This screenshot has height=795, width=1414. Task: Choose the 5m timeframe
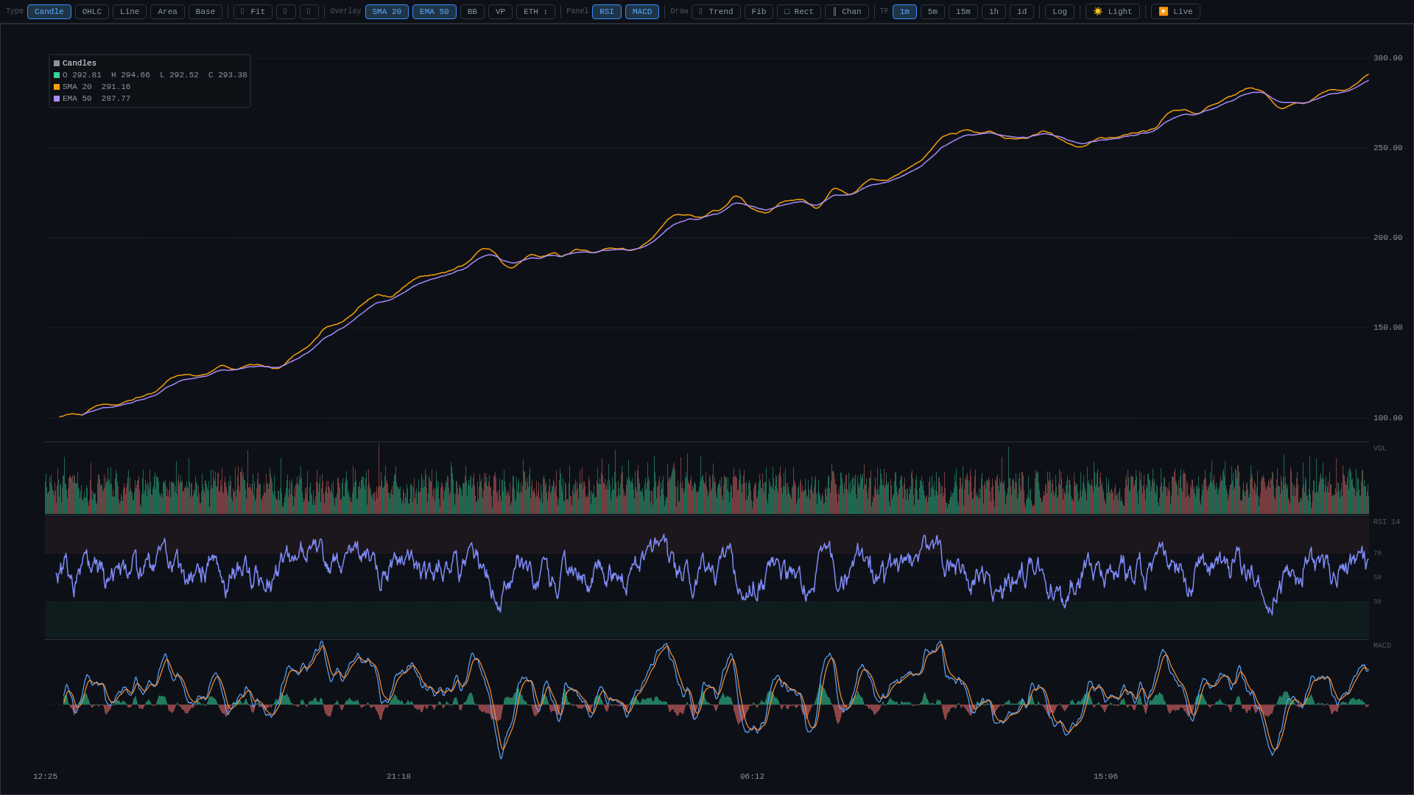(x=932, y=12)
